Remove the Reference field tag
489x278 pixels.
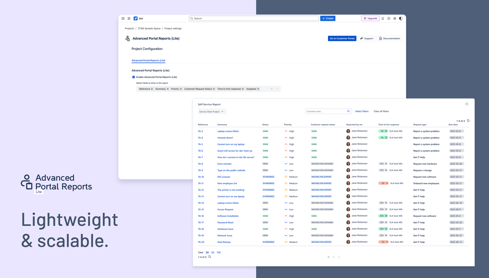tap(152, 89)
